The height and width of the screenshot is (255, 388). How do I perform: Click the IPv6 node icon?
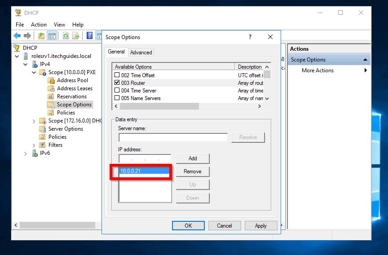35,153
